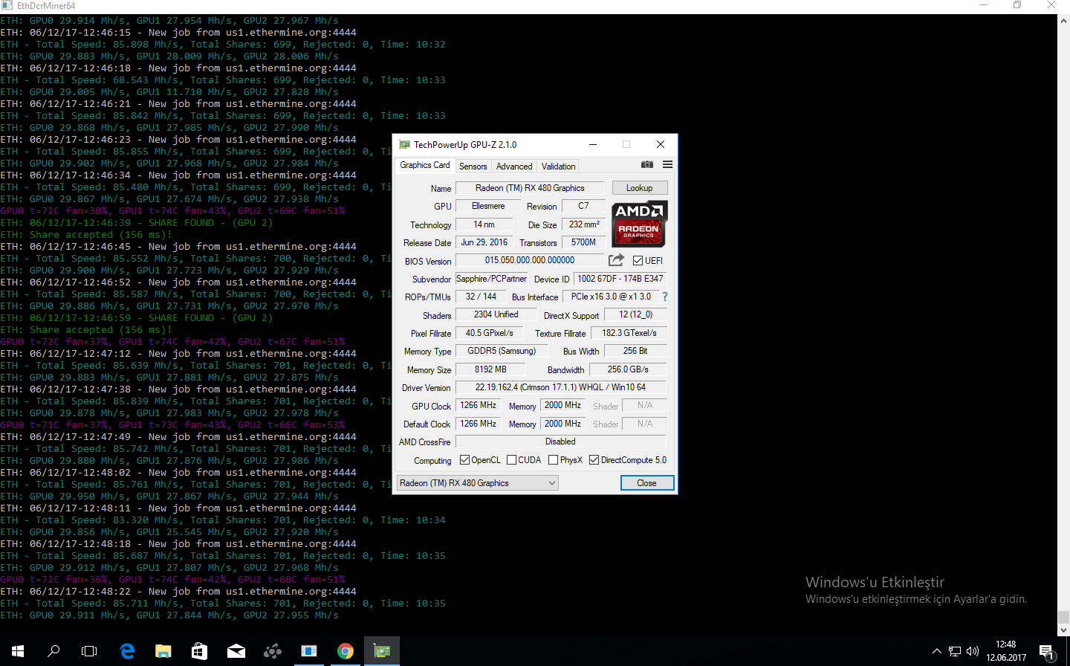Click the Memory Size 8192 MB field

point(490,369)
